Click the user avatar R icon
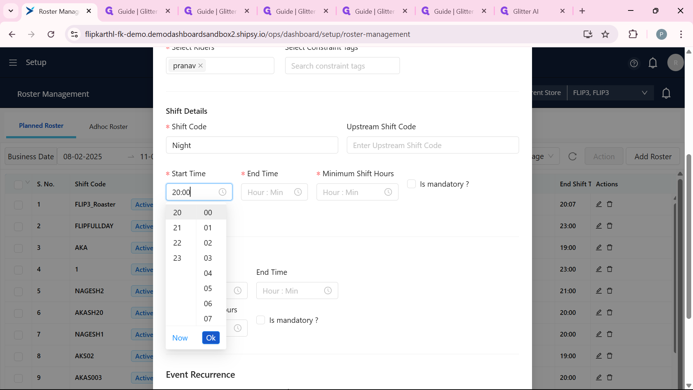Viewport: 693px width, 390px height. [675, 63]
